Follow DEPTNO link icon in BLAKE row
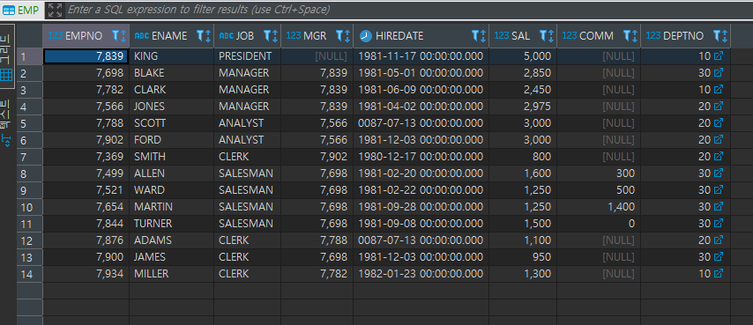Image resolution: width=753 pixels, height=325 pixels. (x=719, y=73)
